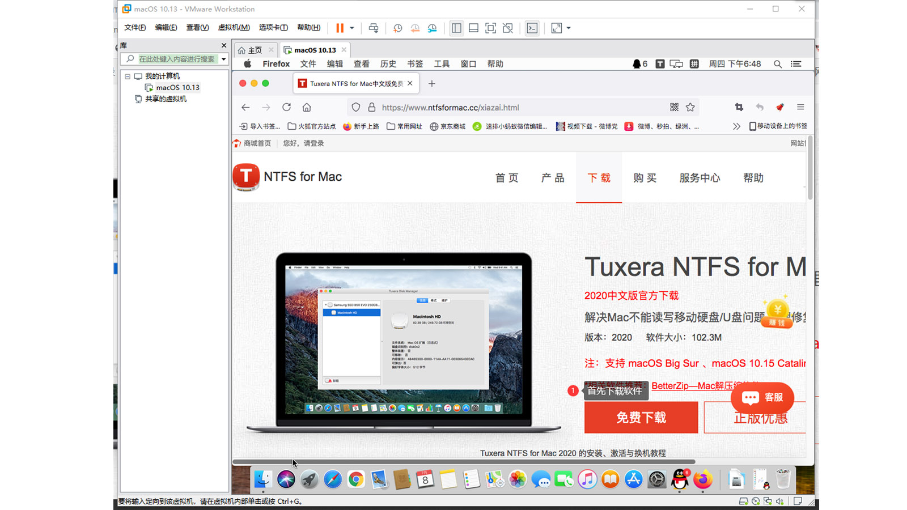Click the 拼 input method icon
The image size is (907, 510).
(x=694, y=64)
